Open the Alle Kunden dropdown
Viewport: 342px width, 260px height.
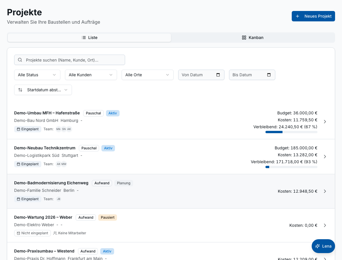coord(91,75)
